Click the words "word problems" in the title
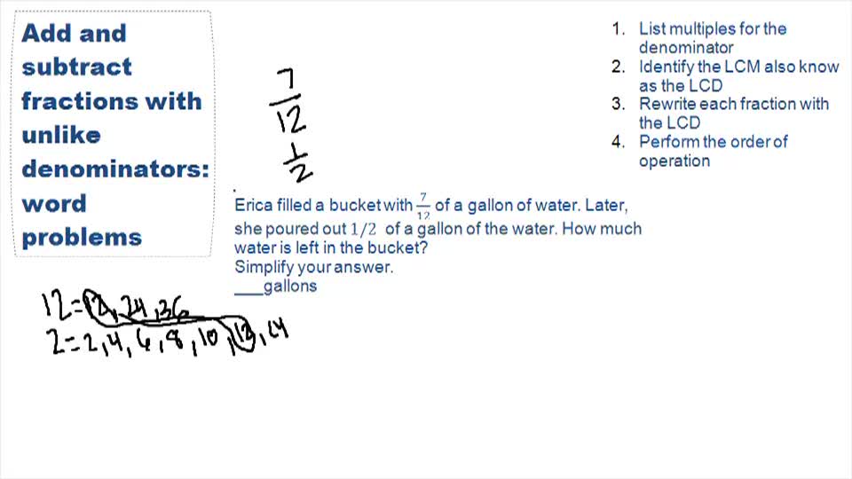Image resolution: width=852 pixels, height=479 pixels. (x=82, y=220)
